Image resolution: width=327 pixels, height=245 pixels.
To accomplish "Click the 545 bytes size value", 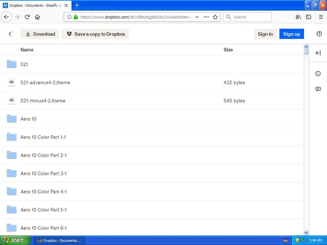I will click(x=234, y=100).
